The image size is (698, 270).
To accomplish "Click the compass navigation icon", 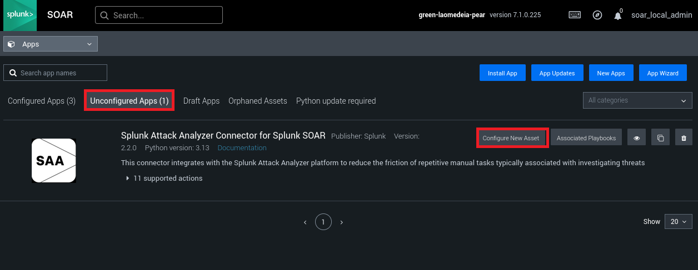I will 597,15.
